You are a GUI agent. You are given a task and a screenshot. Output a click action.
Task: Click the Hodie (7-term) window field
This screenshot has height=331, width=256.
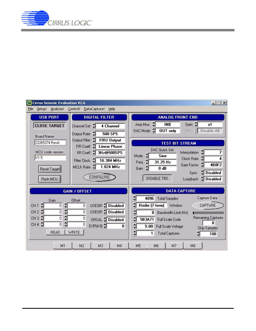[x=152, y=206]
